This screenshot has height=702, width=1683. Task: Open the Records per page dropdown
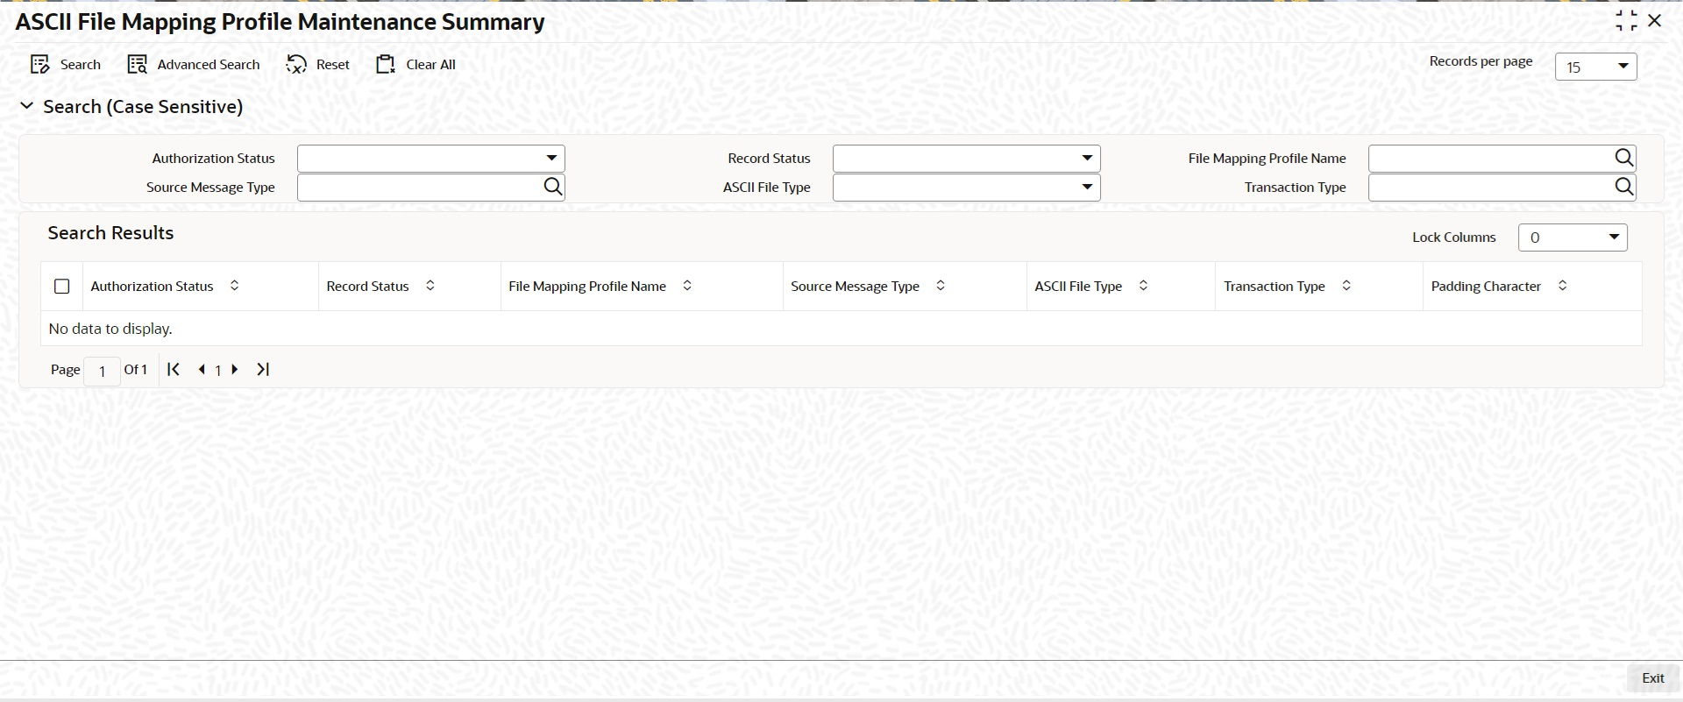tap(1595, 67)
